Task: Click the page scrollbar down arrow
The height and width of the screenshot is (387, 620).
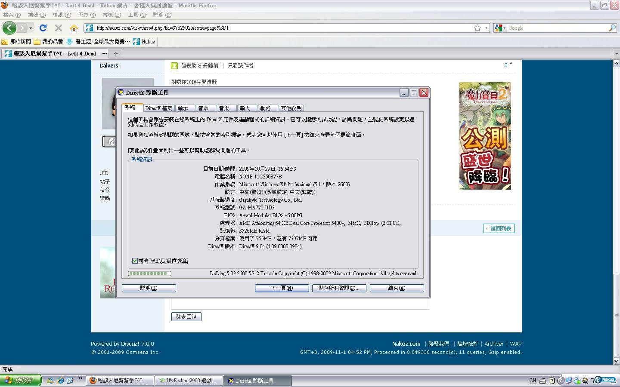Action: 616,361
